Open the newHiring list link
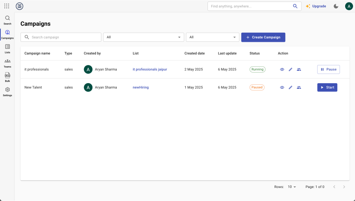 tap(140, 87)
